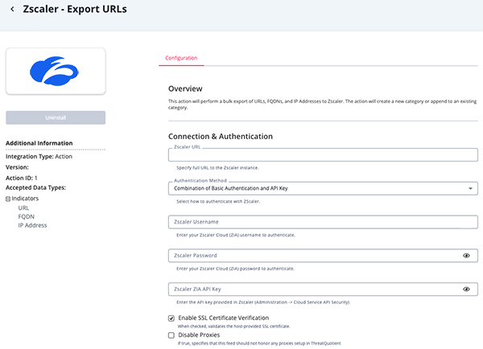The width and height of the screenshot is (483, 349).
Task: Click the 'Action ID: 1' text
Action: 22,178
